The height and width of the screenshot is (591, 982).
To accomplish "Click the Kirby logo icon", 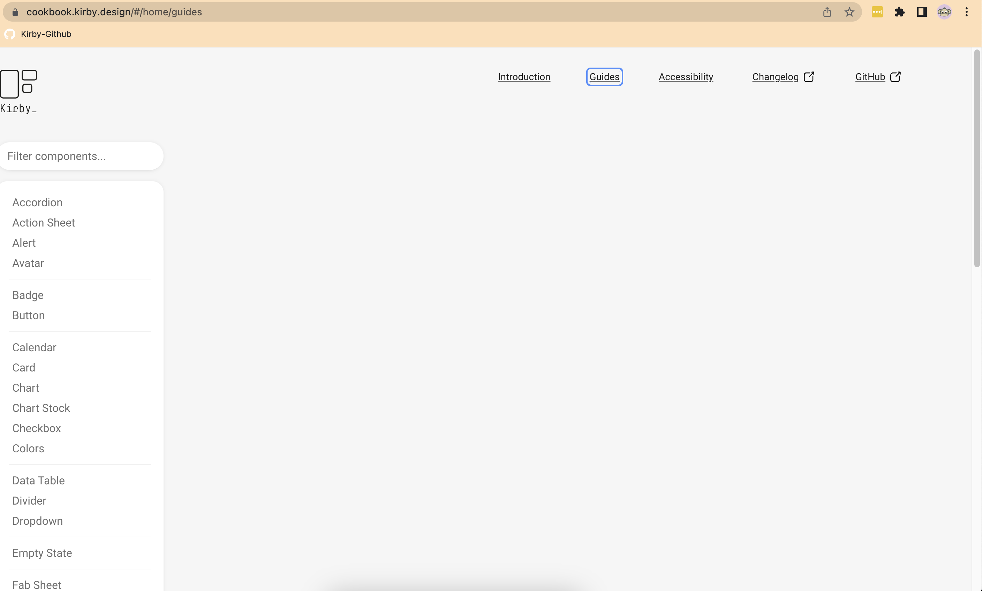I will 19,84.
